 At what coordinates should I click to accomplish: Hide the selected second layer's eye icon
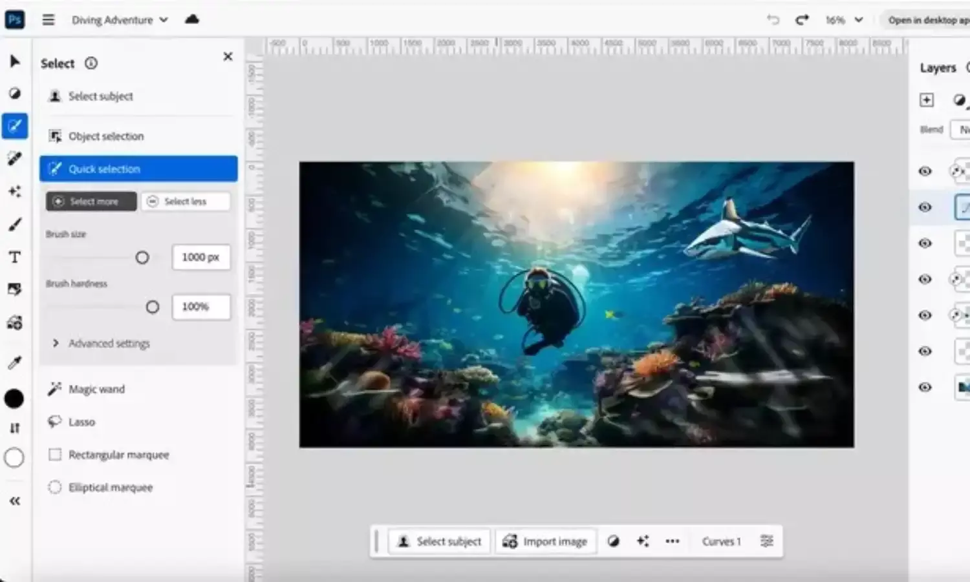coord(925,207)
